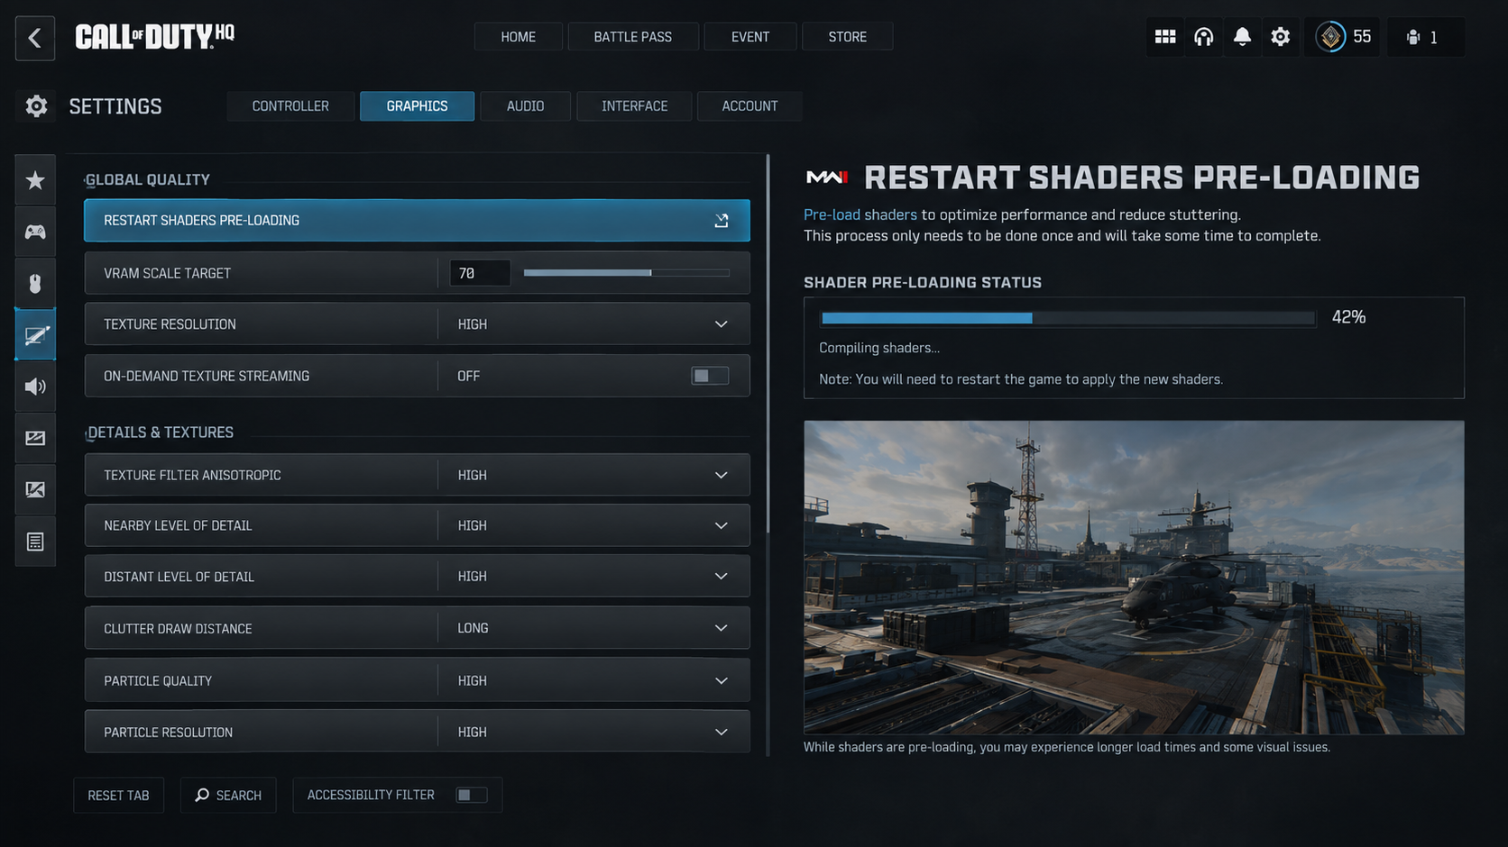Switch to the Audio tab
1508x847 pixels.
[x=525, y=106]
